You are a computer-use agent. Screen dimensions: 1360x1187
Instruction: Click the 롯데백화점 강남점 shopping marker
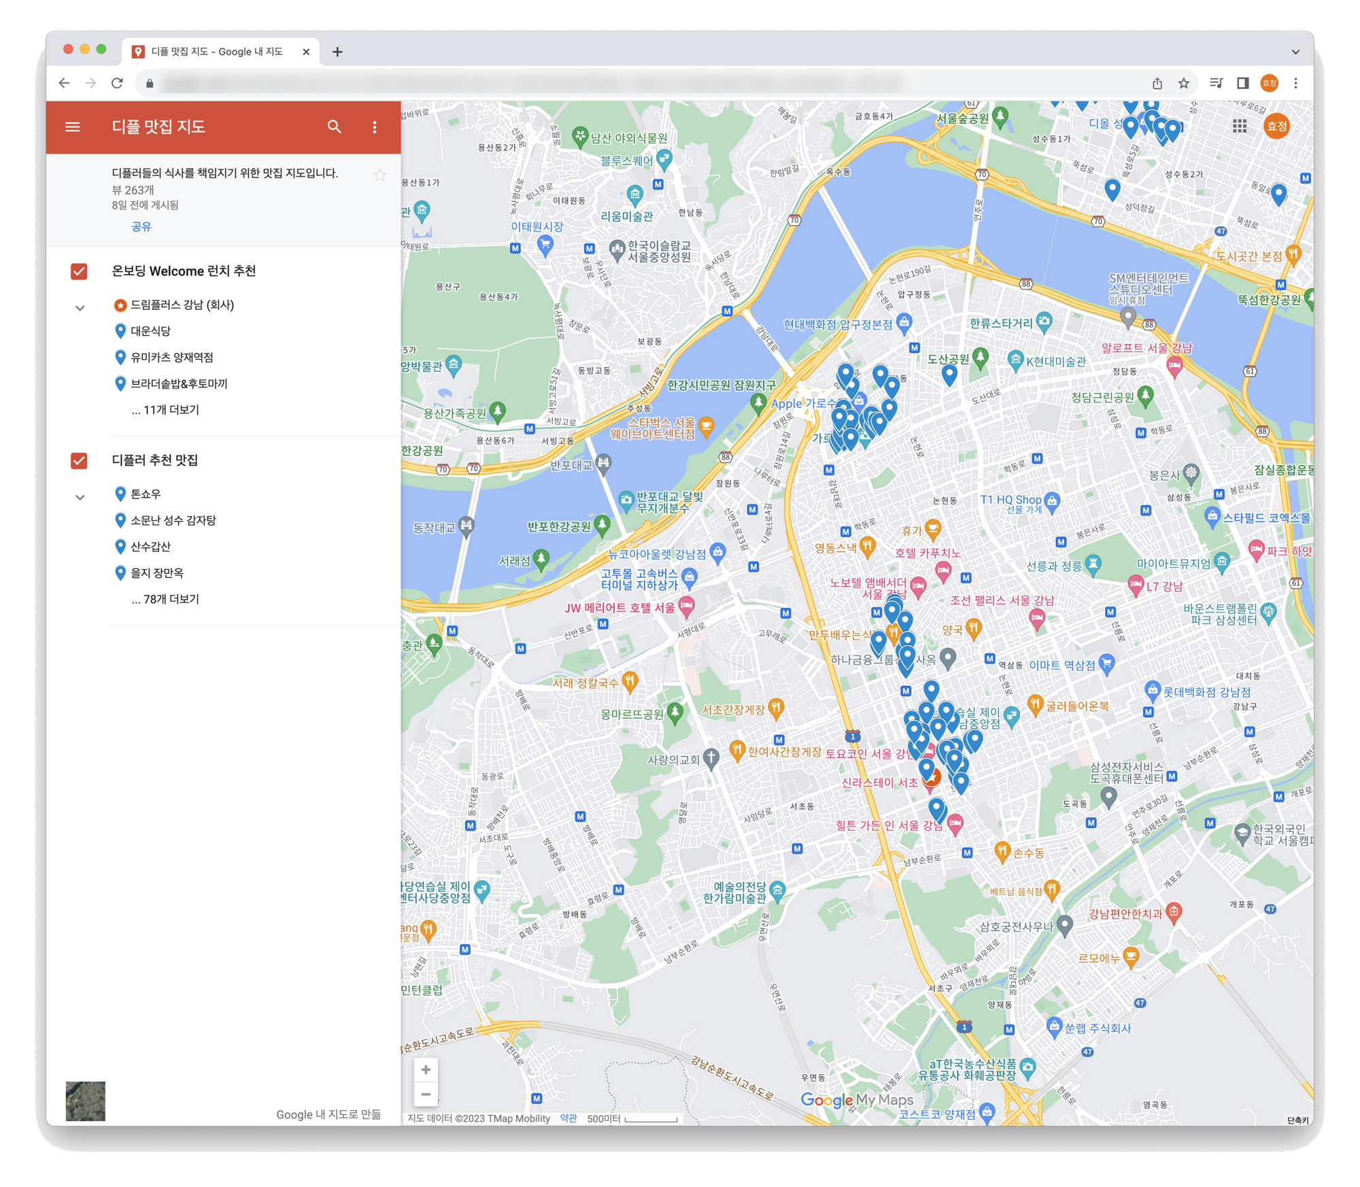(x=1152, y=691)
